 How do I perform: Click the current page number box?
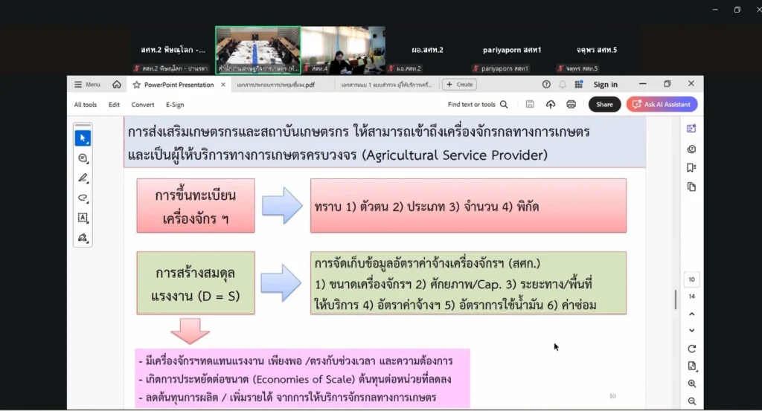(691, 280)
